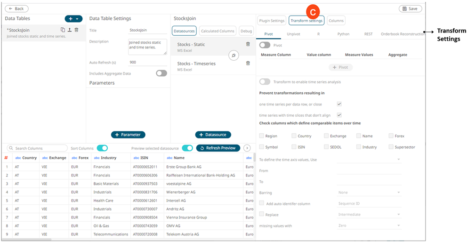This screenshot has height=242, width=467.
Task: Check the Exchange column checkbox
Action: (326, 136)
